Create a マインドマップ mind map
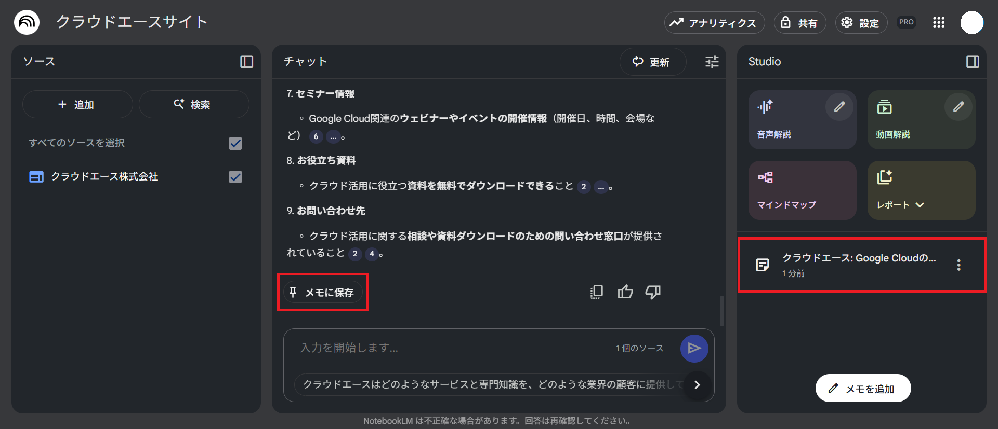This screenshot has width=998, height=429. click(x=802, y=190)
